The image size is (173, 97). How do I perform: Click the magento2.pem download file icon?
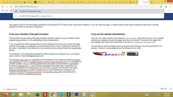pyautogui.click(x=4, y=89)
